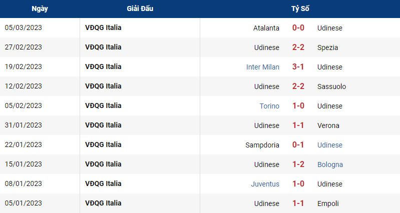Click the 2-2 score against Spezia
Image resolution: width=400 pixels, height=213 pixels.
298,47
